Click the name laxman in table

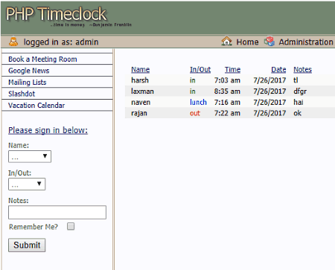pos(142,91)
